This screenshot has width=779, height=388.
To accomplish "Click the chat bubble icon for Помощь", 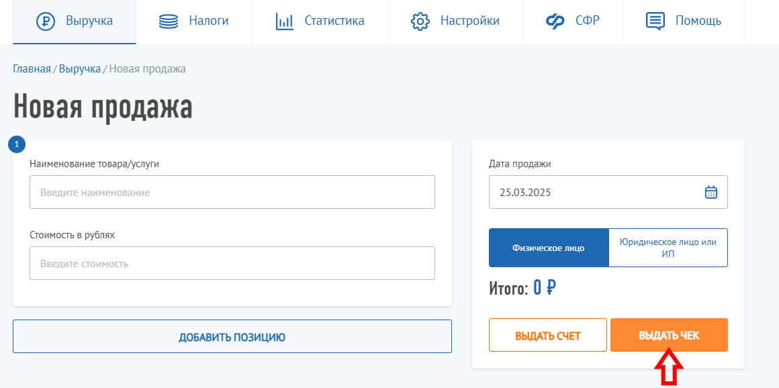I will [x=655, y=21].
